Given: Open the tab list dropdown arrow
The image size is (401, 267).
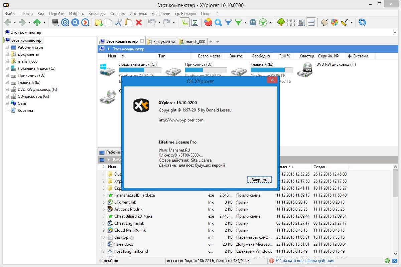Looking at the screenshot, I should coord(218,42).
